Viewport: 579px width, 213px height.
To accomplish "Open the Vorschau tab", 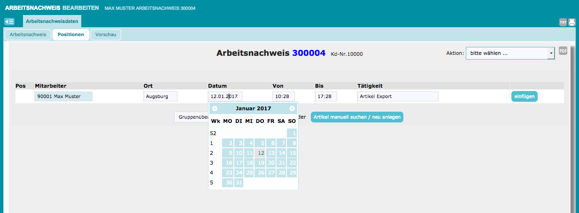I will tap(106, 35).
